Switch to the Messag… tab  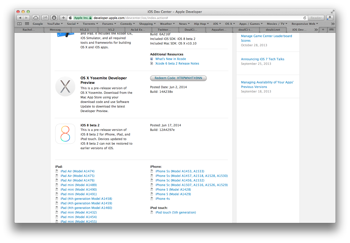(x=56, y=30)
